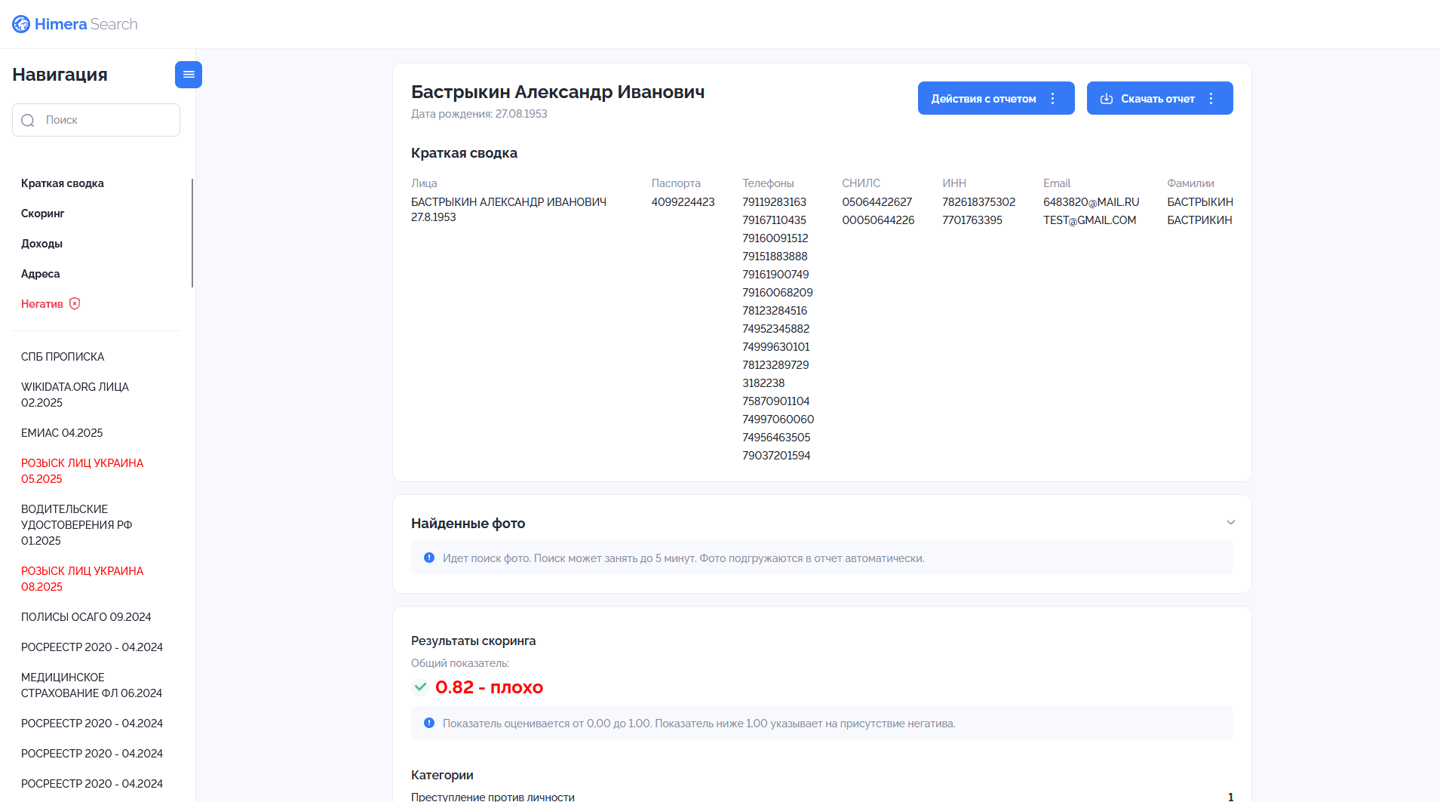This screenshot has width=1440, height=802.
Task: Click the 0.82 - плохо score value
Action: coord(489,687)
